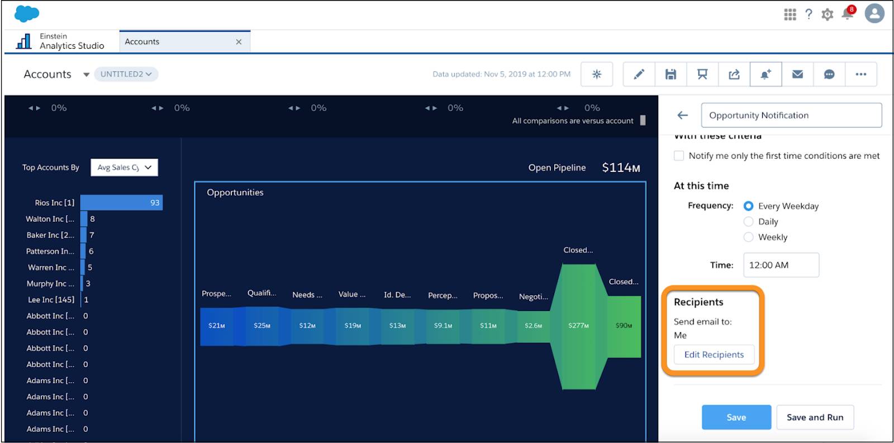Click the Save button

tap(736, 417)
